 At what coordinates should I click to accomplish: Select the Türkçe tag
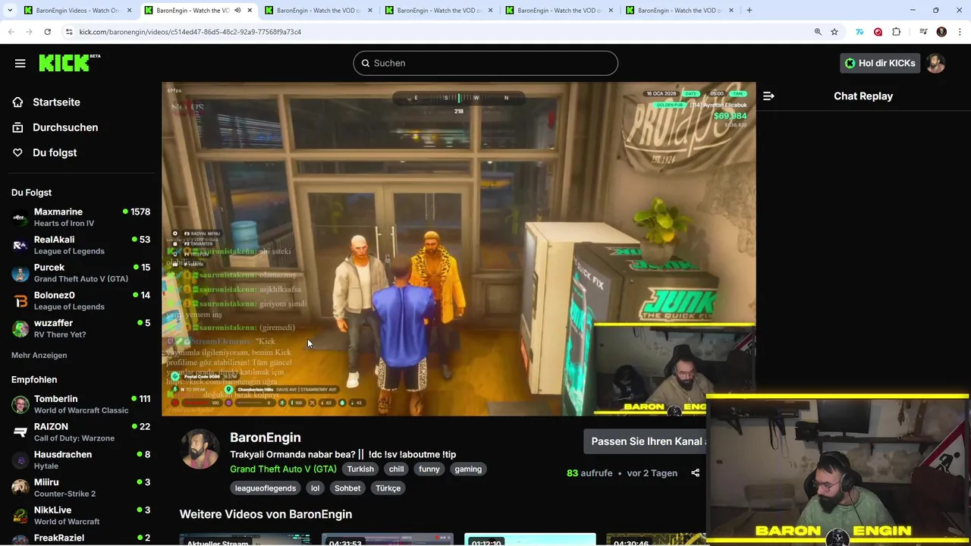click(388, 488)
